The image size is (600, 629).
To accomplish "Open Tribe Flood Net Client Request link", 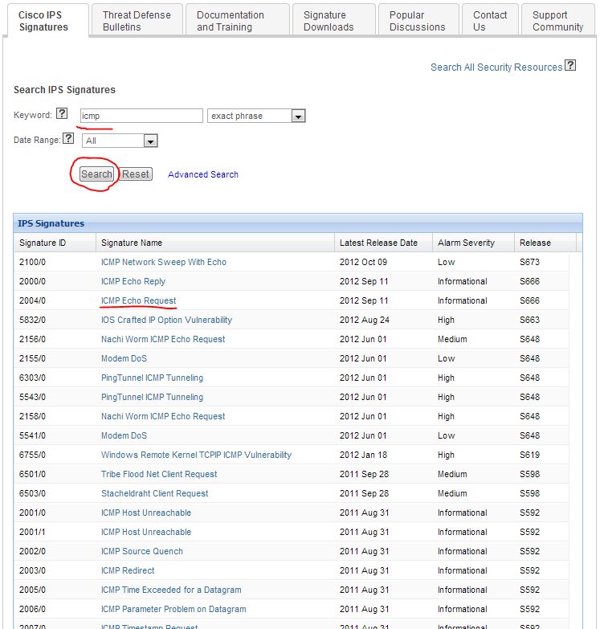I will 159,474.
